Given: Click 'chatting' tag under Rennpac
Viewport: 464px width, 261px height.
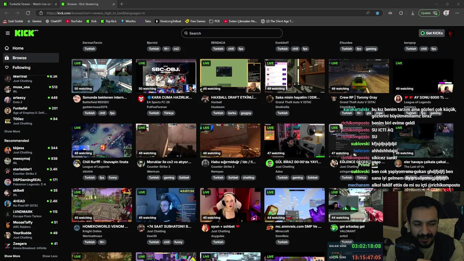Looking at the screenshot, I should click(248, 178).
